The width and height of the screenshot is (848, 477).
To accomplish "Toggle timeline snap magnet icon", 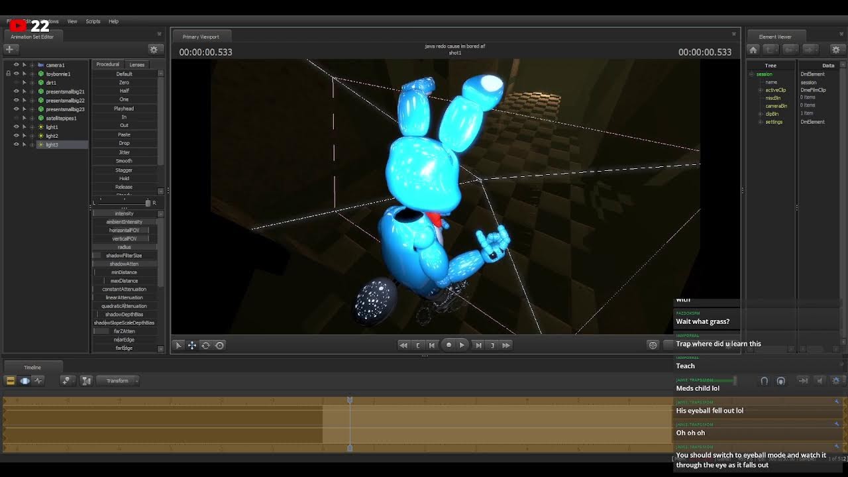I will click(x=764, y=381).
